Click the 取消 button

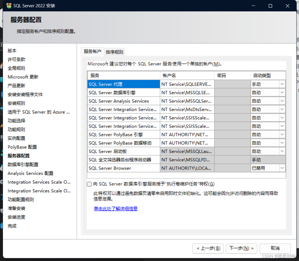click(275, 248)
